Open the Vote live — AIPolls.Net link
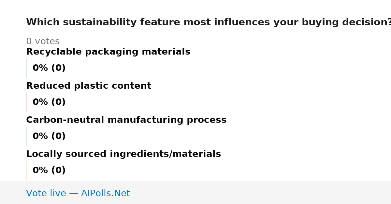Image resolution: width=391 pixels, height=204 pixels. point(78,194)
